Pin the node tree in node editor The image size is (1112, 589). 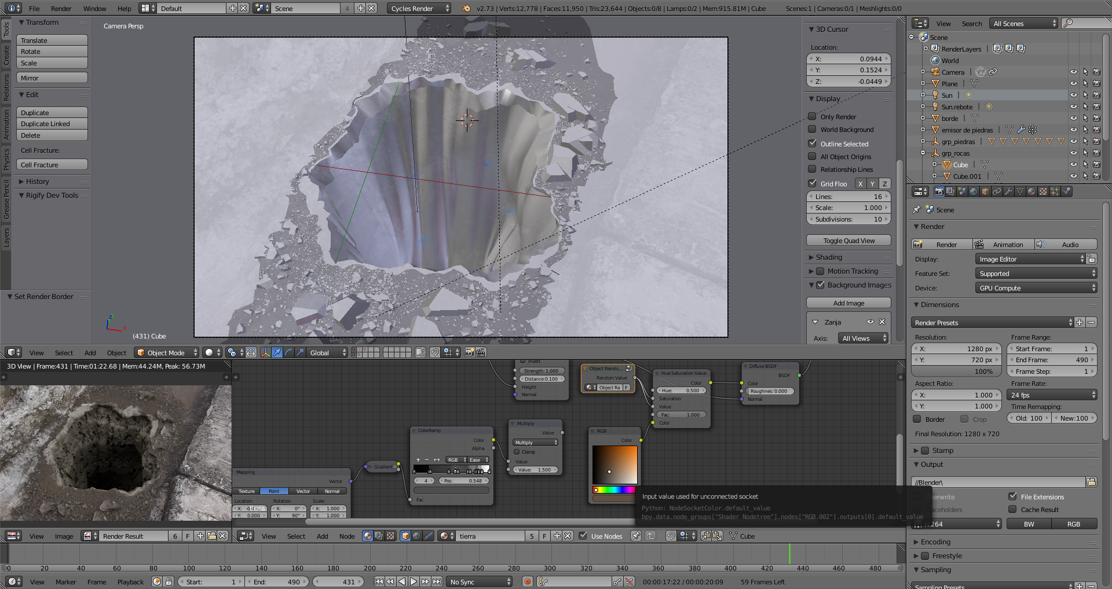click(635, 536)
